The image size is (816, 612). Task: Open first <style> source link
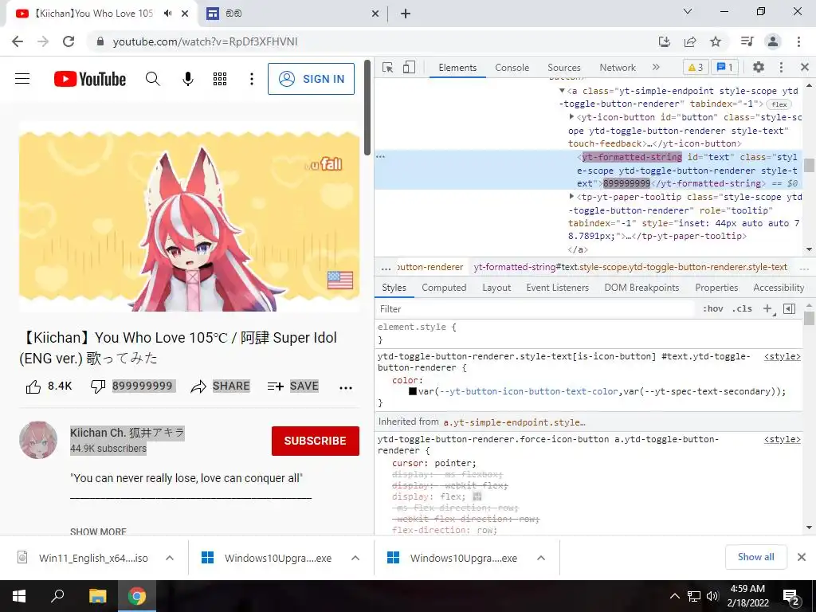point(783,356)
